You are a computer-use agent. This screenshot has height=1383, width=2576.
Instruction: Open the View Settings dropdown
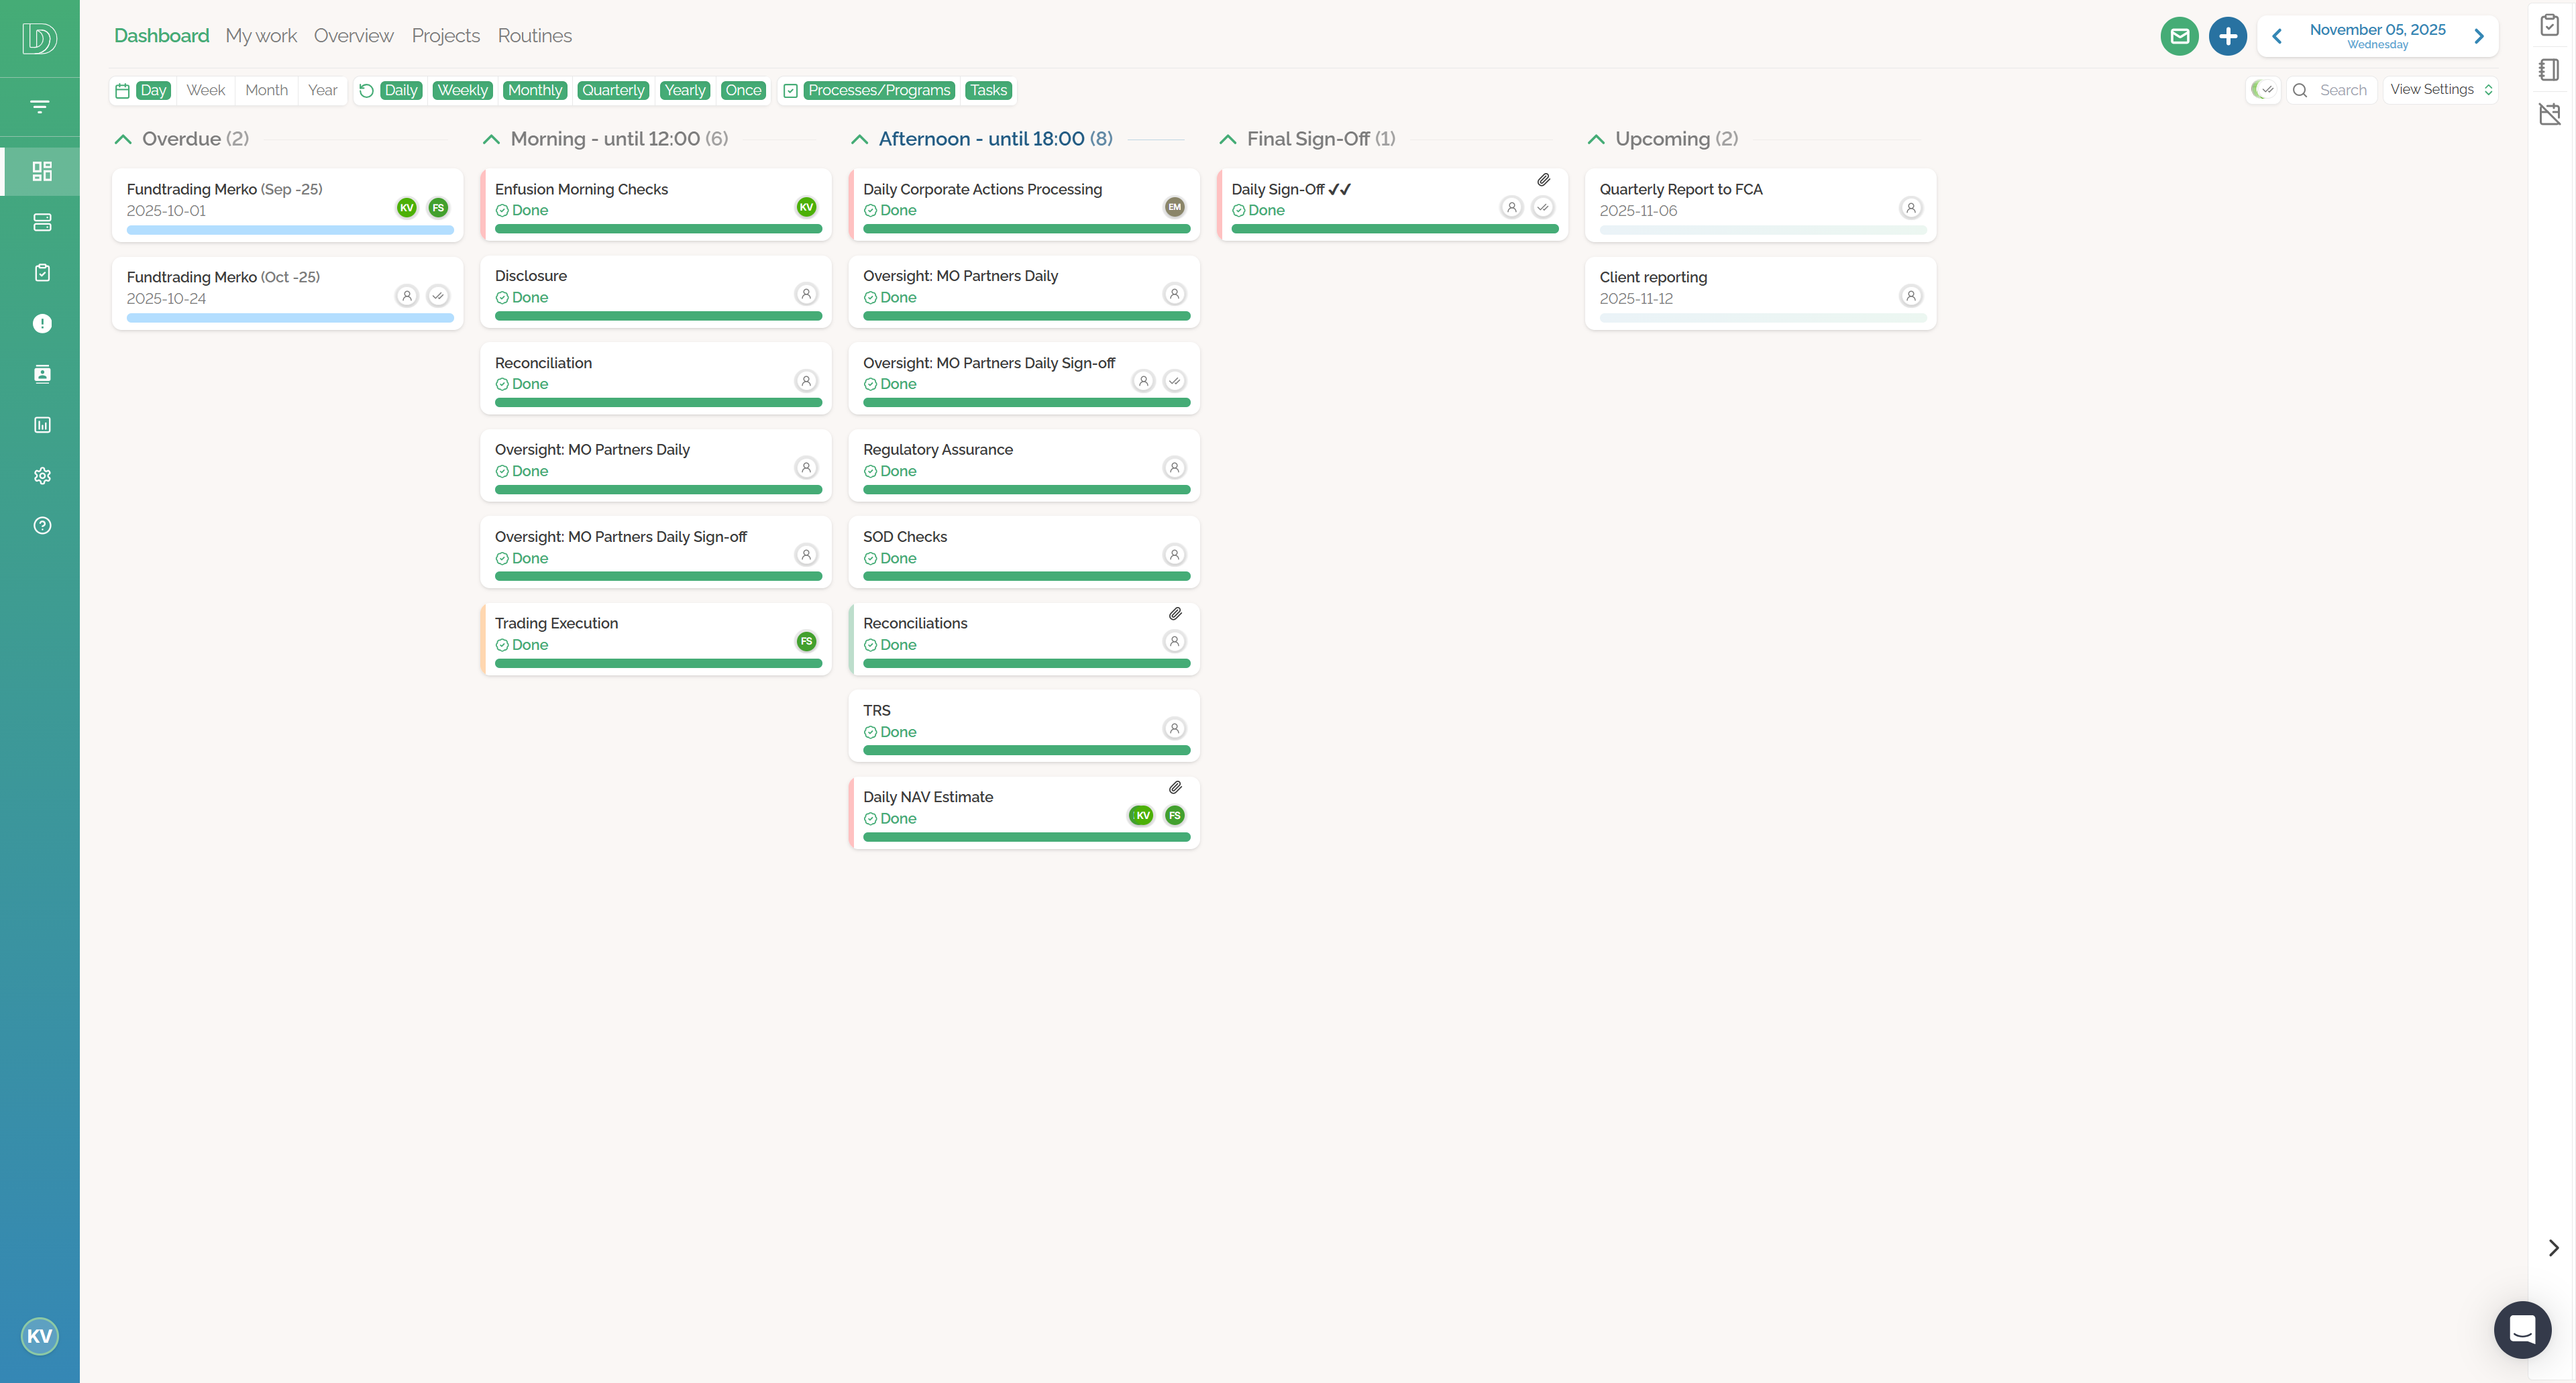2440,89
